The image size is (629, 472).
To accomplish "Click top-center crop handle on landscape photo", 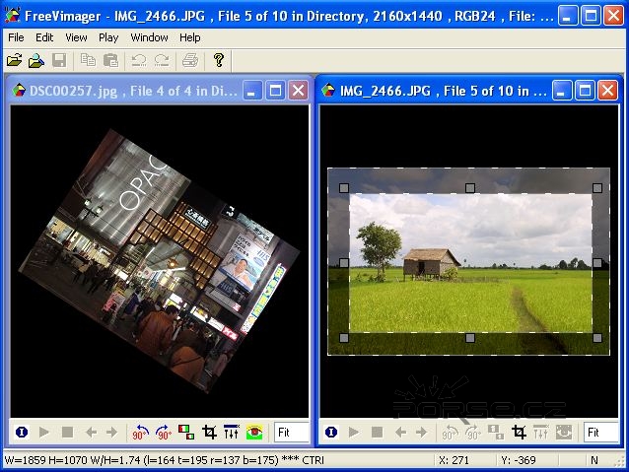I will tap(470, 187).
